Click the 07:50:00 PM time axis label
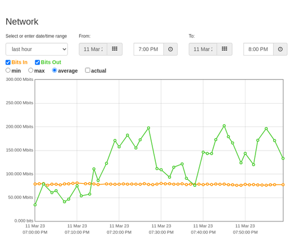293x236 pixels. 245,232
